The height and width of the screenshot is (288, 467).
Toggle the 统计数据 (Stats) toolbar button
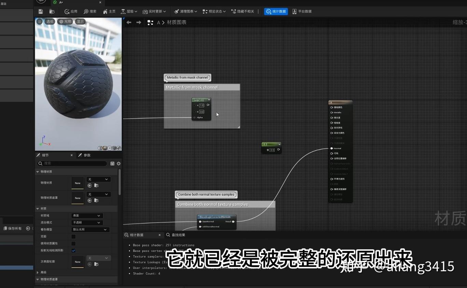pos(276,11)
